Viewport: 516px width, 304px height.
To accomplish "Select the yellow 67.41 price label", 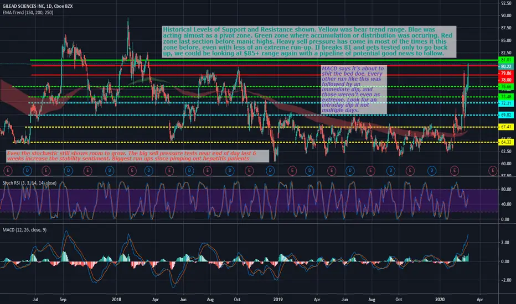I will click(x=506, y=127).
